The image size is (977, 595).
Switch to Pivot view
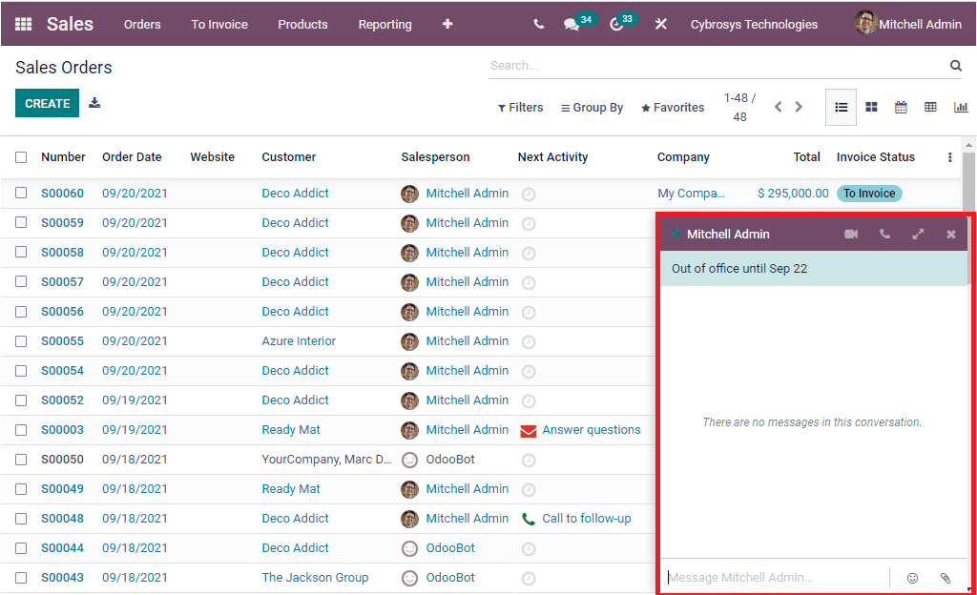click(x=930, y=107)
